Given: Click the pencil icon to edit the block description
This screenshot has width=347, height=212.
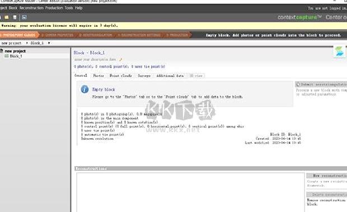Looking at the screenshot, I should coord(120,59).
